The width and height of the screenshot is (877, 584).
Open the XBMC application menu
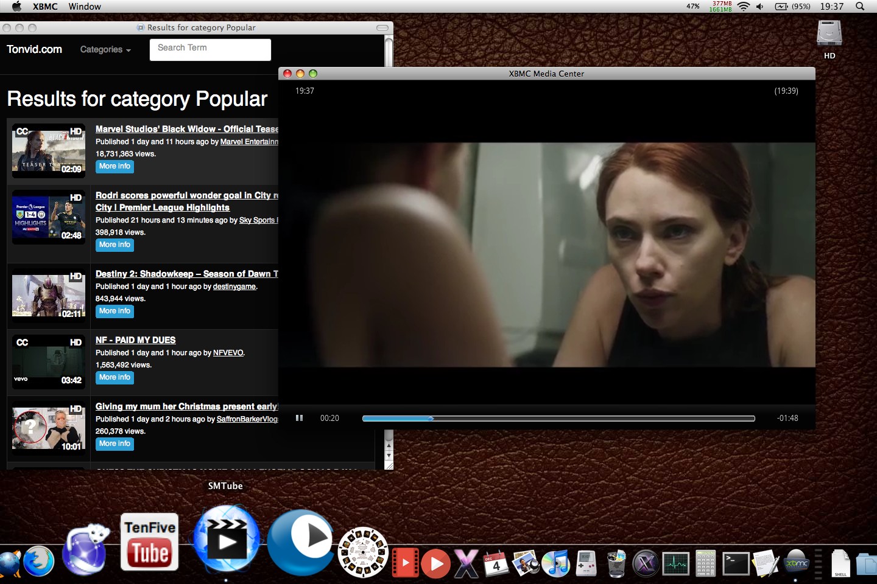coord(45,6)
